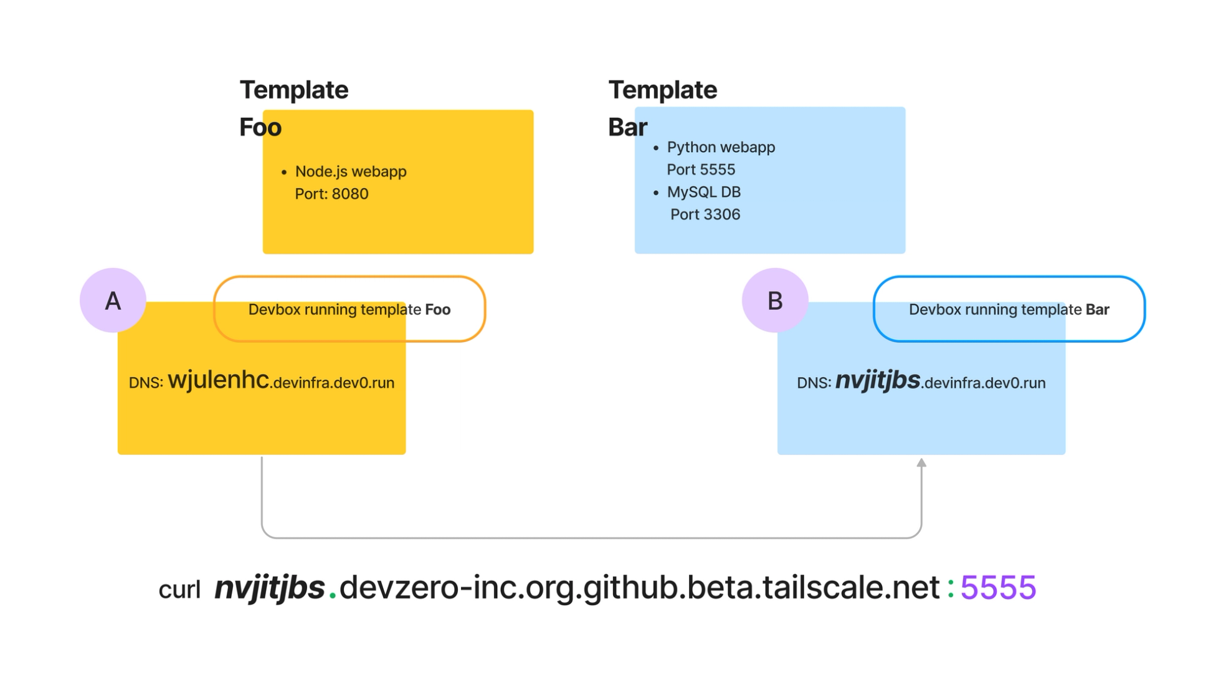Select Devbox running template Bar label

[x=1009, y=310]
